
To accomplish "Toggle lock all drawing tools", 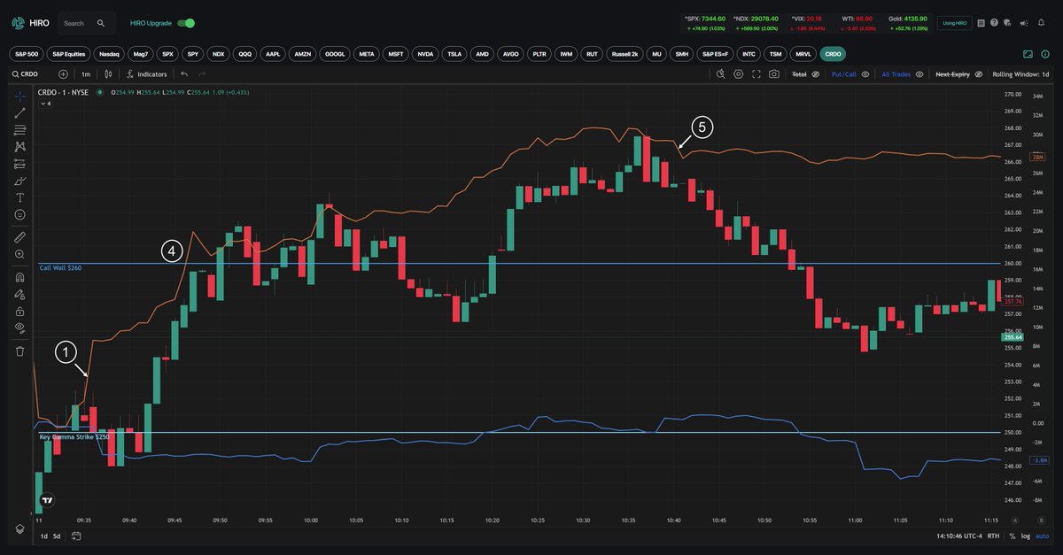I will point(19,311).
